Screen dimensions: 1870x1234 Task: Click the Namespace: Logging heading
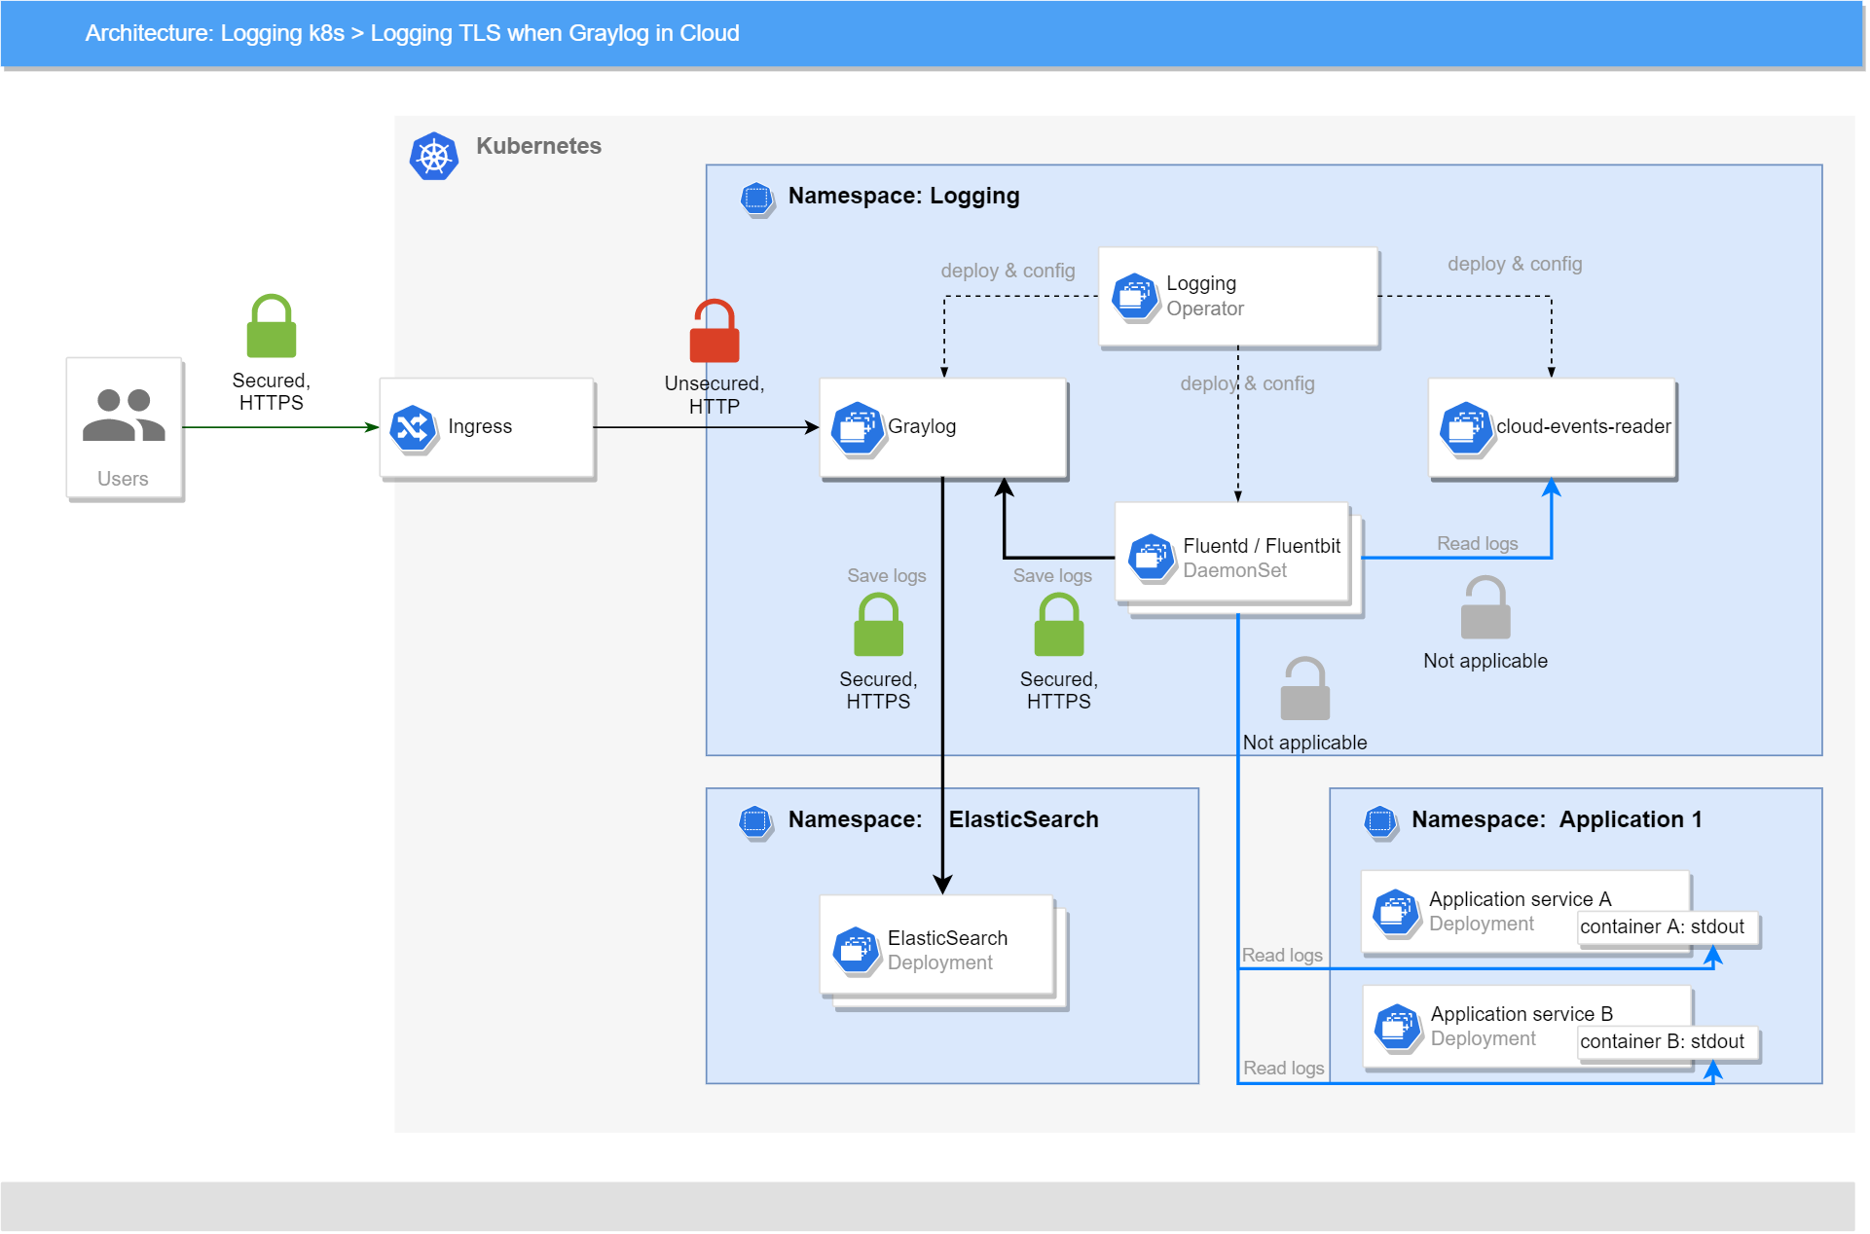point(903,196)
